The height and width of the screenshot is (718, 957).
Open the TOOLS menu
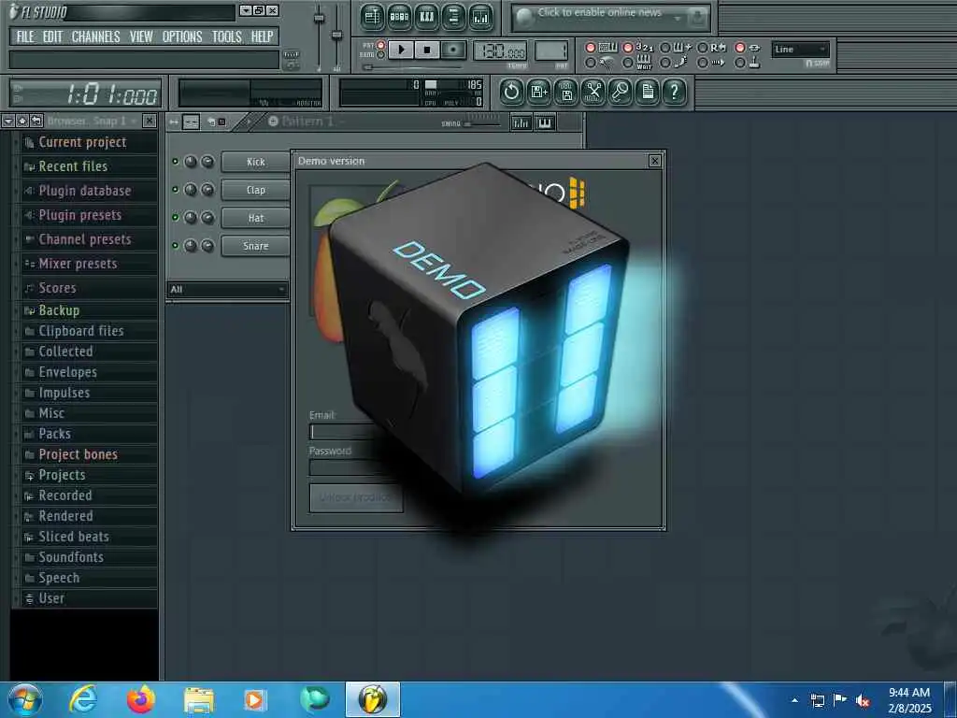tap(226, 36)
